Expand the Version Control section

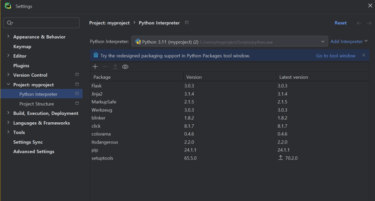tap(8, 75)
